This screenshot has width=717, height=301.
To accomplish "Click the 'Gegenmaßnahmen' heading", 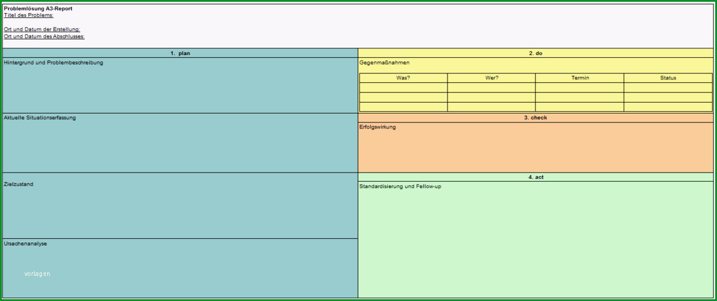I will point(384,63).
